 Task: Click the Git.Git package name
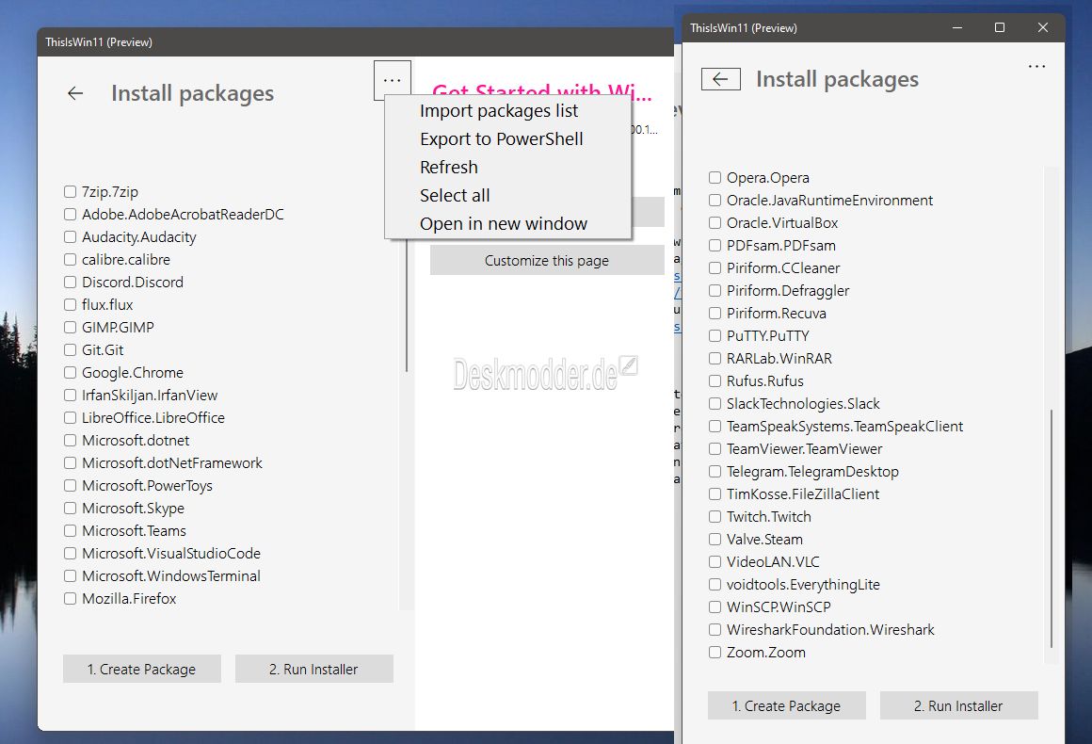click(103, 349)
